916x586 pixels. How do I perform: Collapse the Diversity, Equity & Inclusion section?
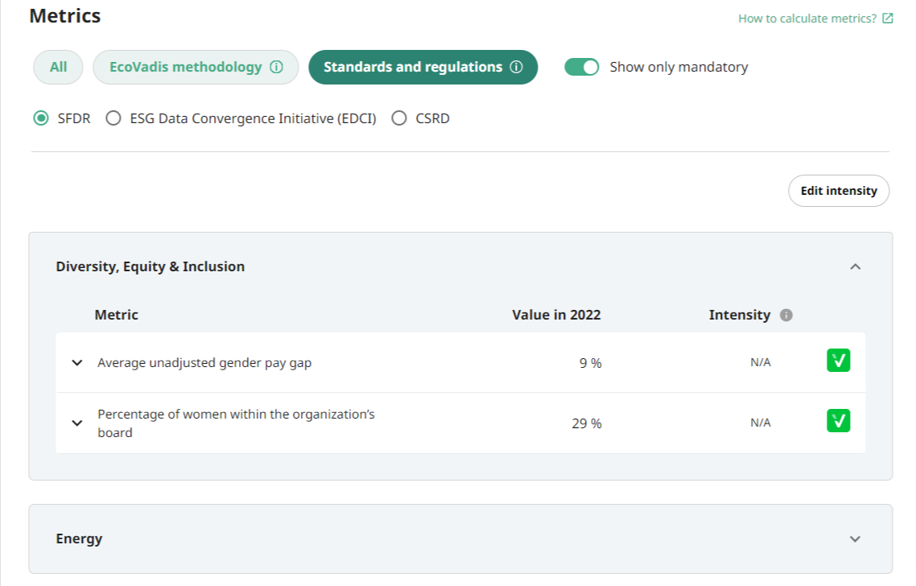tap(856, 266)
